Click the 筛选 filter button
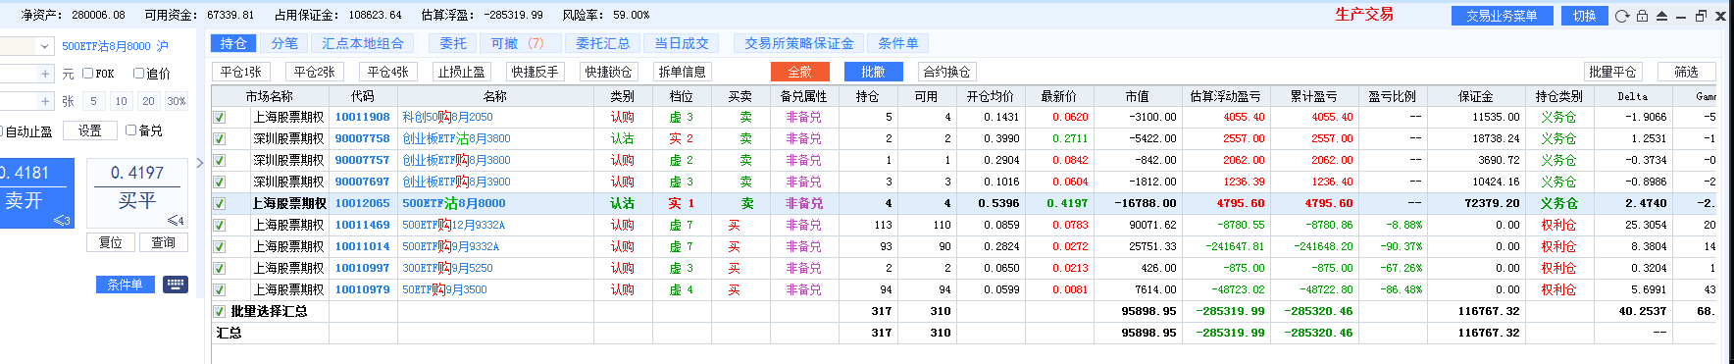Image resolution: width=1734 pixels, height=364 pixels. click(1686, 72)
